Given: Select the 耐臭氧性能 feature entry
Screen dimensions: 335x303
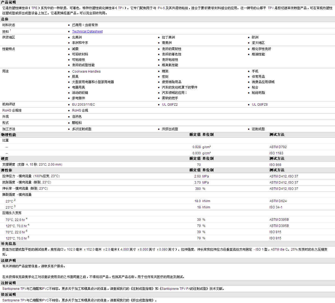Looking at the screenshot, I should click(x=170, y=65).
